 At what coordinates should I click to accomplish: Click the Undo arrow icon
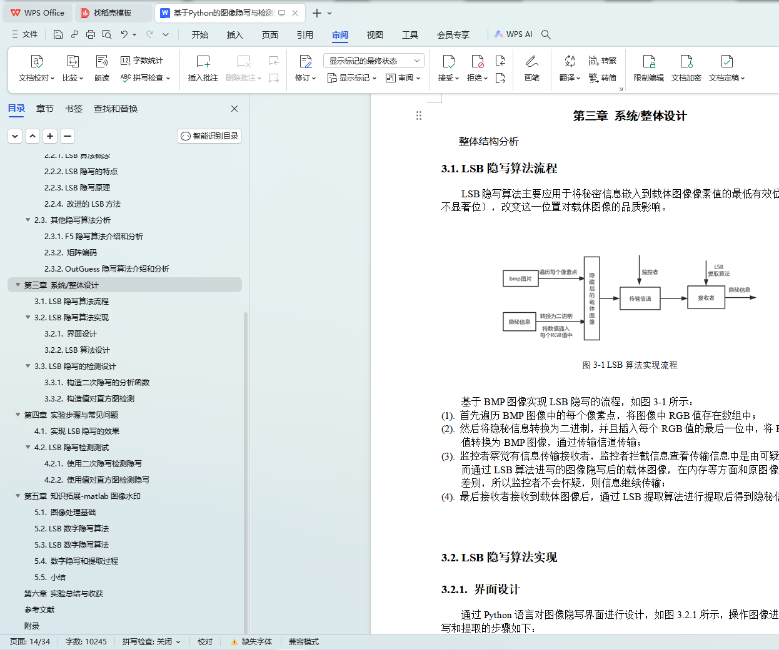pyautogui.click(x=124, y=34)
